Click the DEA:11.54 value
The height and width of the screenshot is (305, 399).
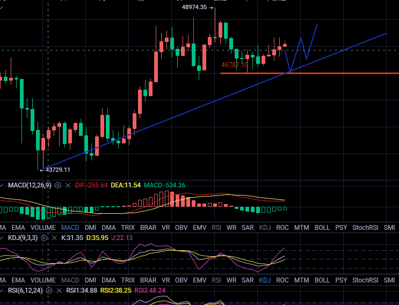126,185
